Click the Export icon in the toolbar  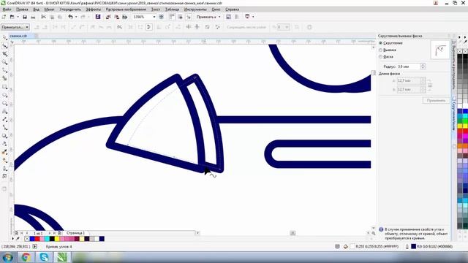click(x=117, y=17)
